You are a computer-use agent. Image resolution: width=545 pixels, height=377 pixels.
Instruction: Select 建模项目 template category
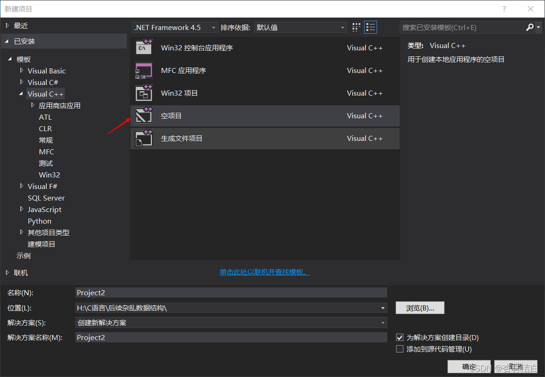click(x=41, y=244)
